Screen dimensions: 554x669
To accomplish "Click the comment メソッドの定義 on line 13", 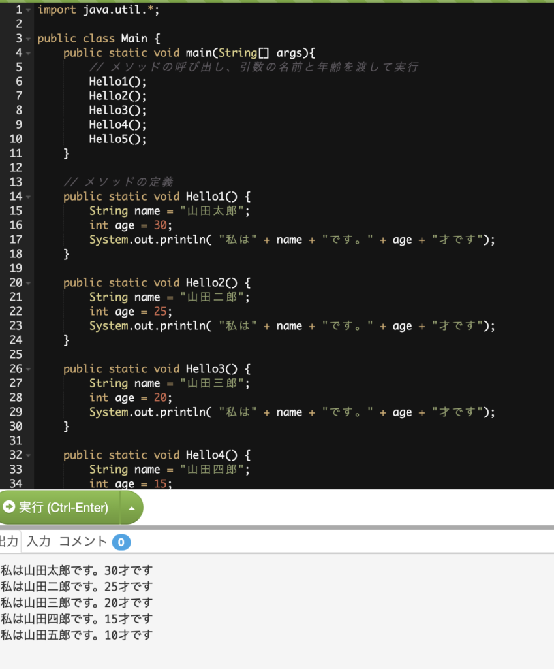I will [119, 182].
